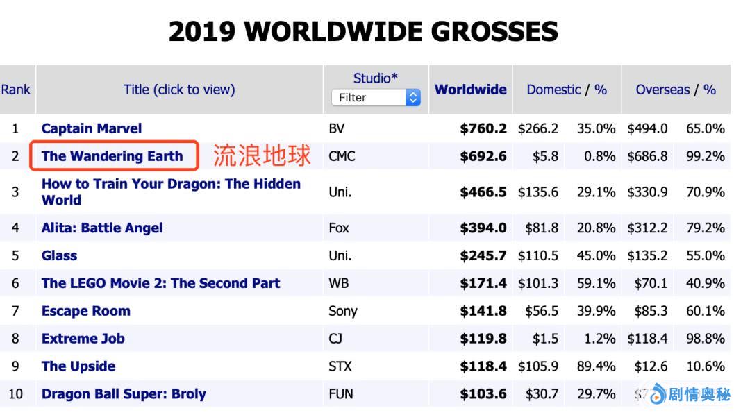
Task: Click the Title column header
Action: pos(179,90)
